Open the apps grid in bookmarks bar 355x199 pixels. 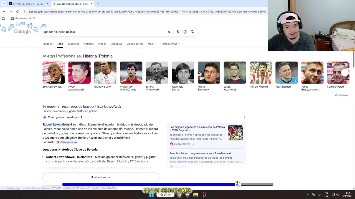pyautogui.click(x=4, y=19)
